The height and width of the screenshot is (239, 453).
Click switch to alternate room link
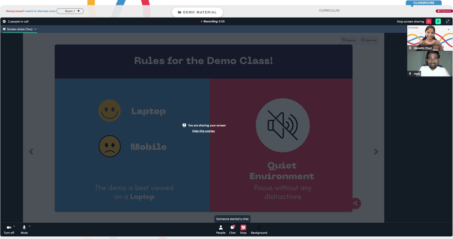point(40,11)
